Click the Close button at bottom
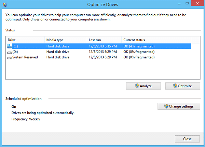 pos(187,139)
